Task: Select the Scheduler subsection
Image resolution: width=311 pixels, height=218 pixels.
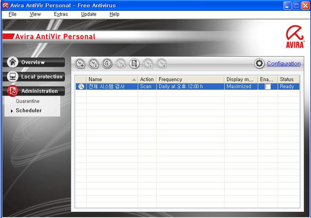Action: [29, 110]
